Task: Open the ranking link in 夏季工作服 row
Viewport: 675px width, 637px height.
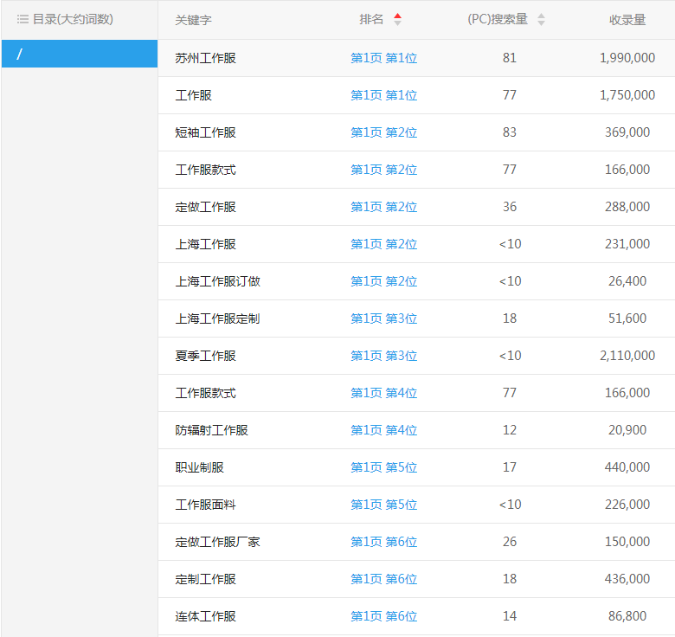Action: 383,356
